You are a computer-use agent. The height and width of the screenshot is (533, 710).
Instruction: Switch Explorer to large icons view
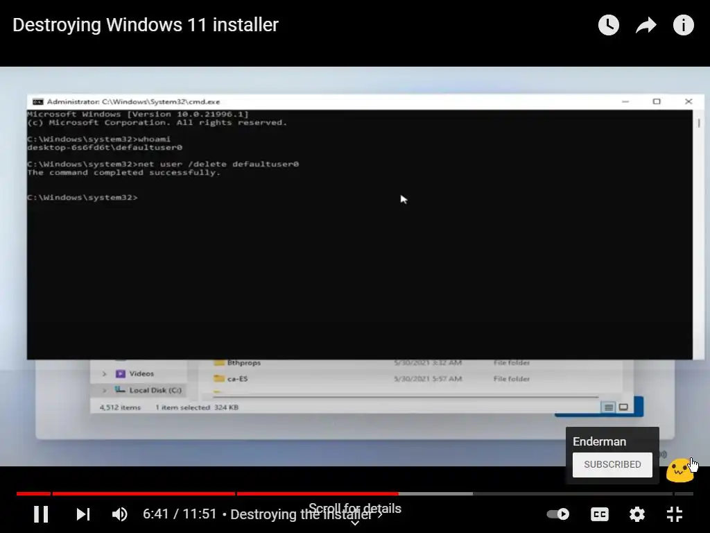tap(623, 407)
